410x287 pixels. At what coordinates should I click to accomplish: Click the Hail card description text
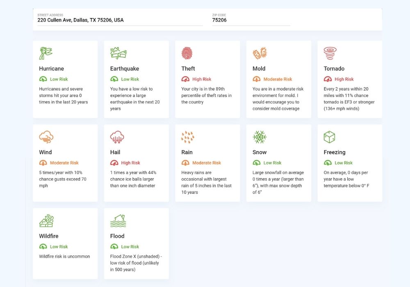[x=133, y=179]
